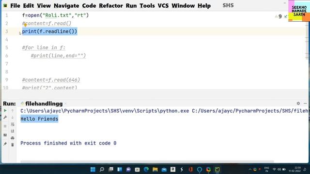The image size is (310, 174).
Task: Click the down arrow in Run console
Action: pyautogui.click(x=13, y=117)
